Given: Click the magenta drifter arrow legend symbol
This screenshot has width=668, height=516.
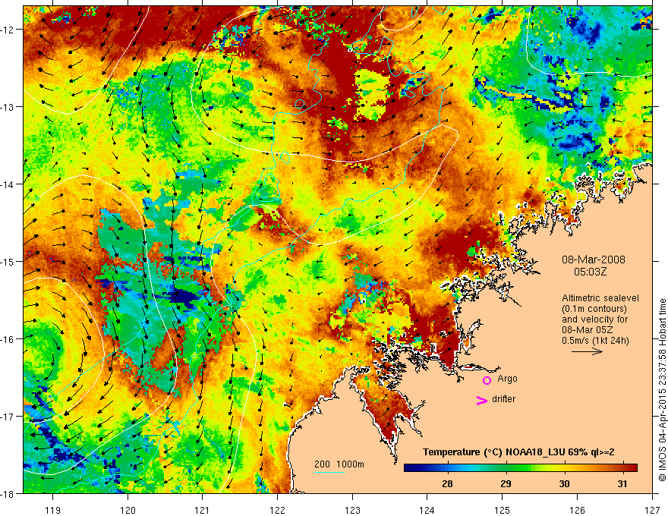Looking at the screenshot, I should tap(482, 400).
